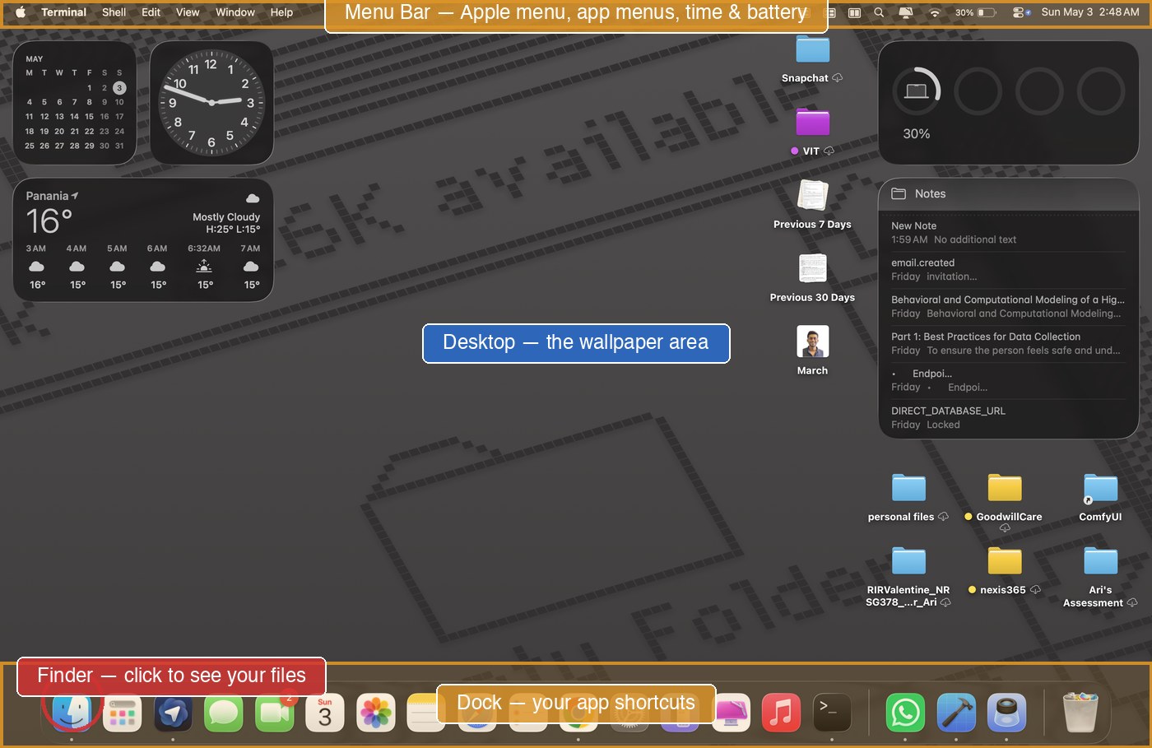
Task: Launch Photos from the Dock
Action: tap(376, 713)
